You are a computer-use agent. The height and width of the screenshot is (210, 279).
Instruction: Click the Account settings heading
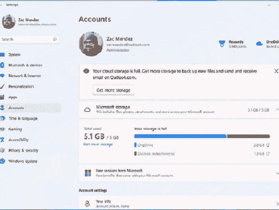click(93, 190)
